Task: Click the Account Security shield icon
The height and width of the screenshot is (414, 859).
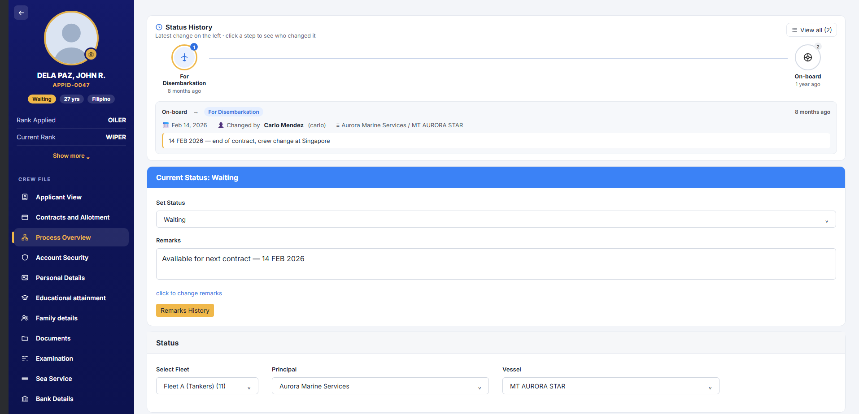Action: pos(25,258)
